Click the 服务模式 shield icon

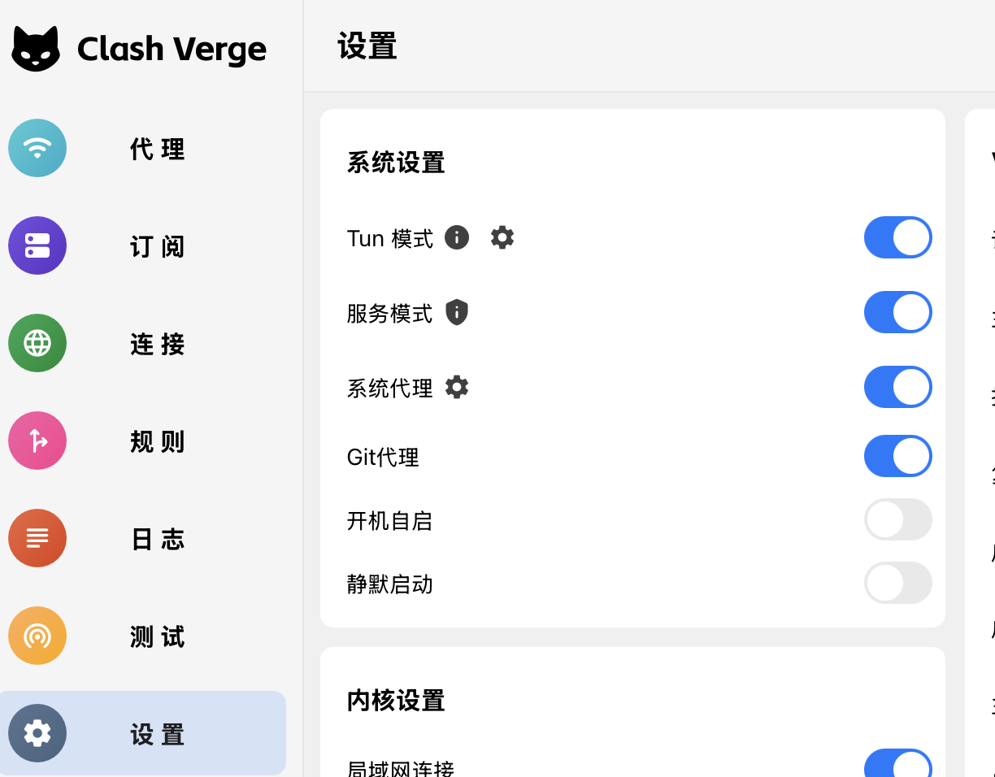coord(457,312)
